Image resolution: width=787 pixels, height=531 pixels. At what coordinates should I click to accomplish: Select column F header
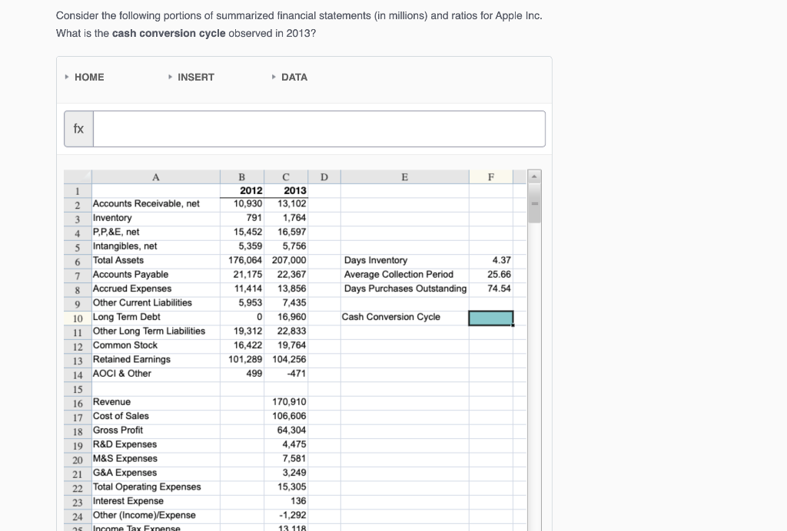click(491, 176)
